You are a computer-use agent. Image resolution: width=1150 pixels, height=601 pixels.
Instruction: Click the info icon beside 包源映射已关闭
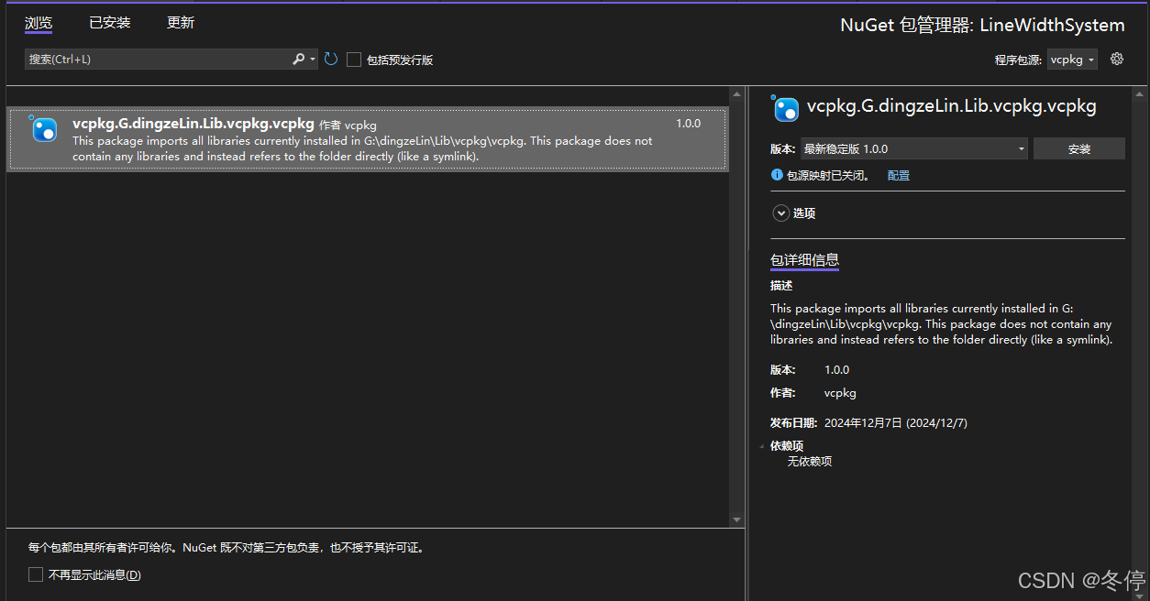point(777,174)
